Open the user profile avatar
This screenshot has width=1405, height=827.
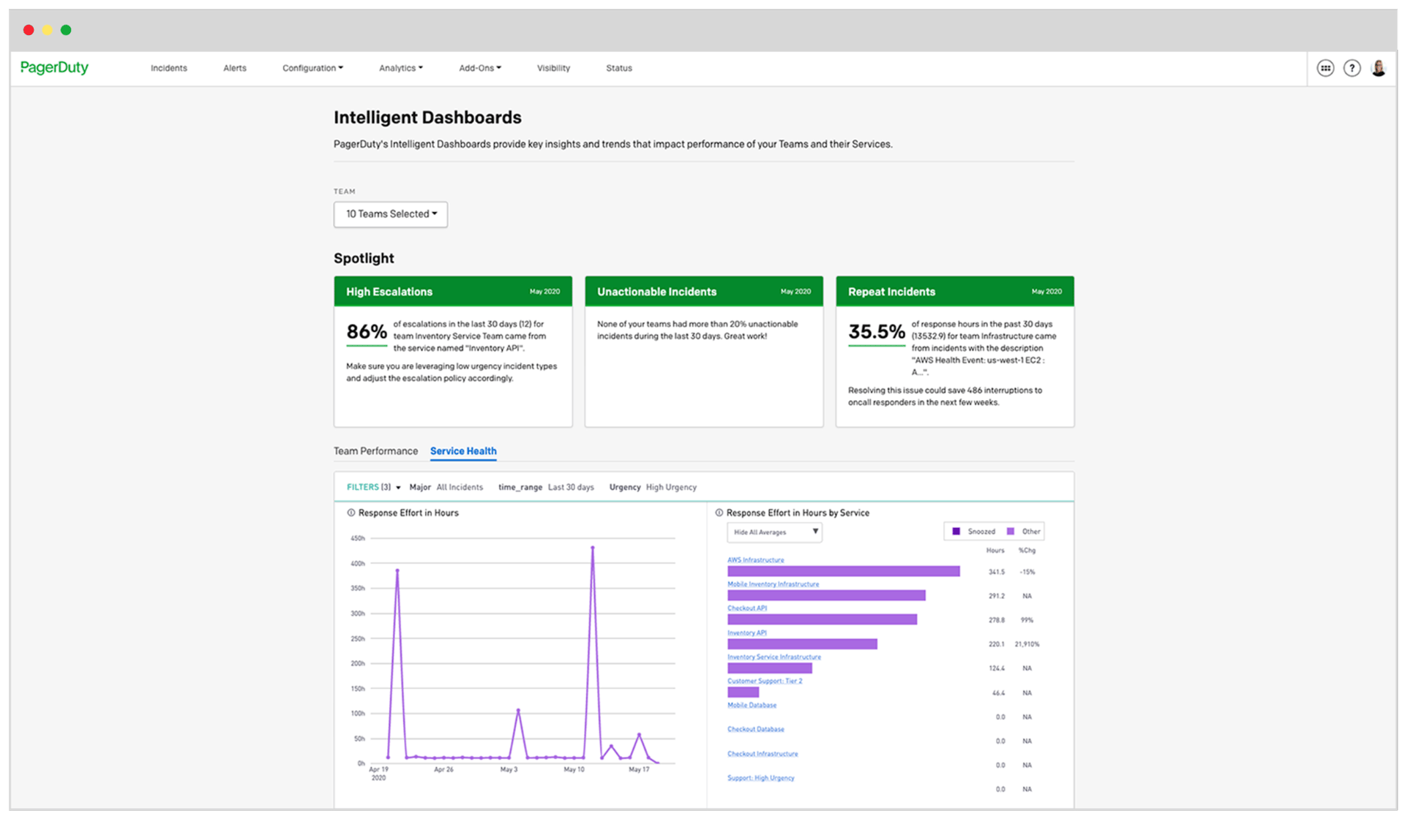[1379, 68]
